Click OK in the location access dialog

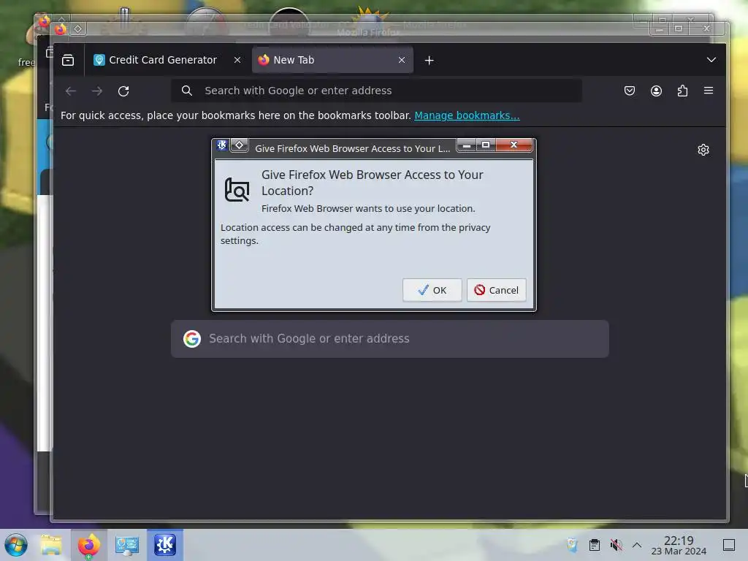[x=432, y=290]
